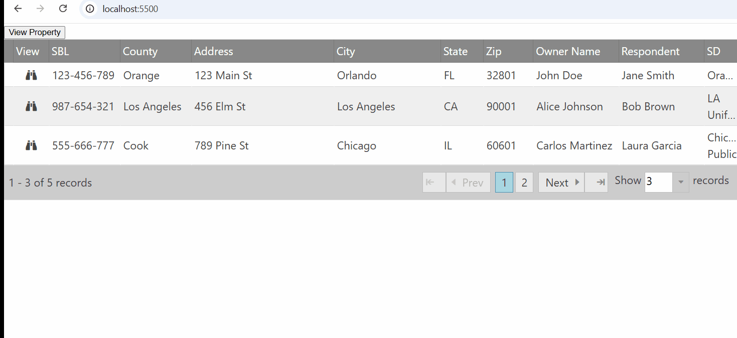Click the Zip column header
The width and height of the screenshot is (737, 338).
pos(494,51)
